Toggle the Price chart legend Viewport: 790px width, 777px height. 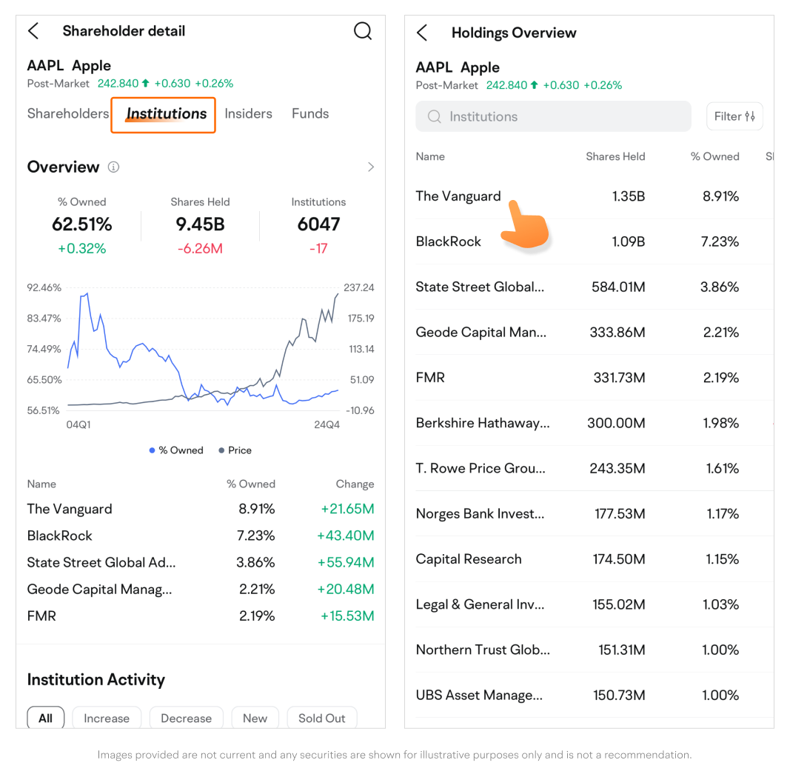(235, 450)
